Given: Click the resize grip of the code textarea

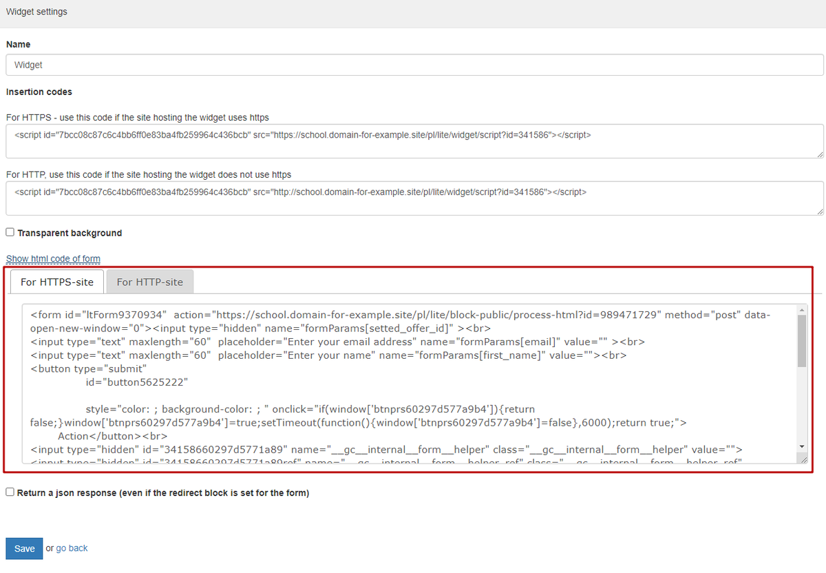Looking at the screenshot, I should 803,459.
